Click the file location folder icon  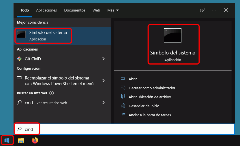point(123,96)
